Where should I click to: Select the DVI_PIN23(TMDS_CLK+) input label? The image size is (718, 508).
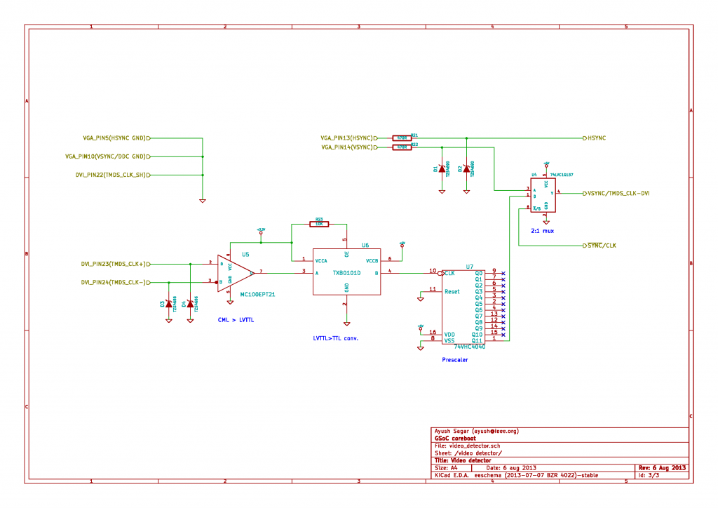coord(114,265)
